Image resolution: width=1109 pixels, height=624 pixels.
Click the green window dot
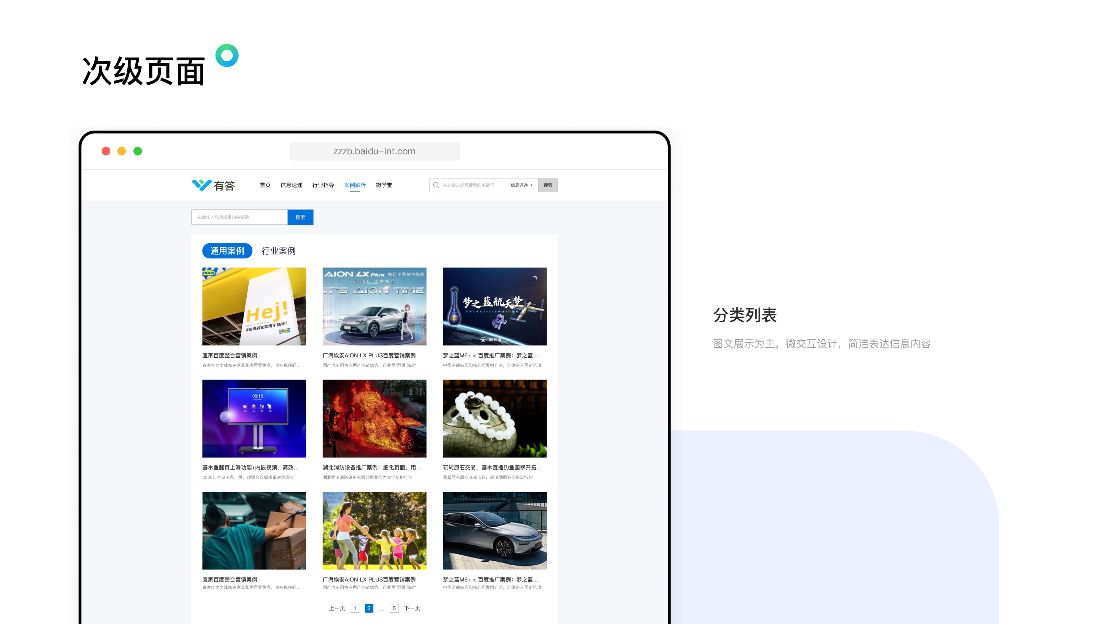(138, 151)
